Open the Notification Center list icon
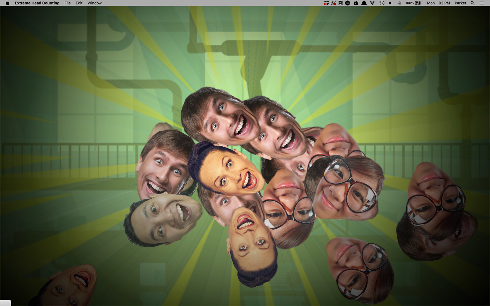Viewport: 490px width, 306px height. (x=481, y=3)
